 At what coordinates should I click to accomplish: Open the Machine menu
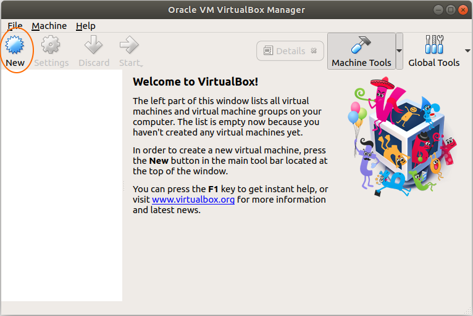(49, 26)
